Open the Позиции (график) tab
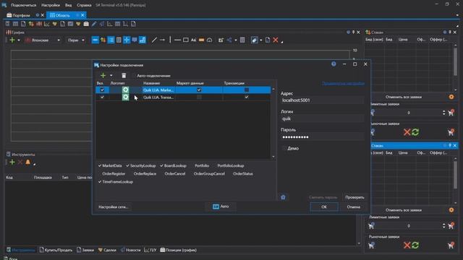 click(x=179, y=250)
